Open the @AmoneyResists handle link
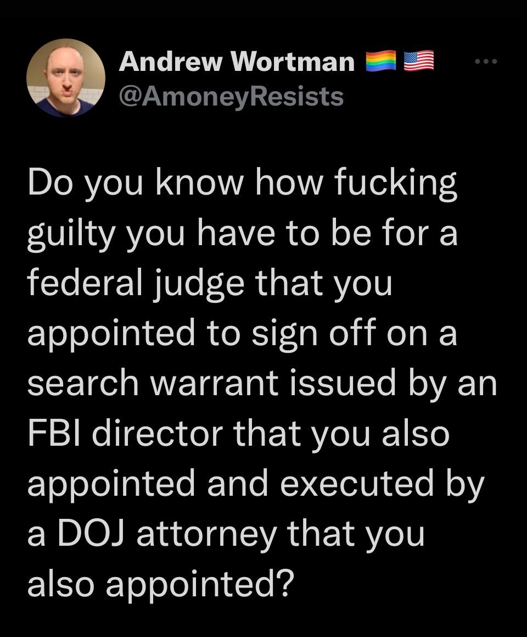Image resolution: width=527 pixels, height=637 pixels. tap(231, 97)
